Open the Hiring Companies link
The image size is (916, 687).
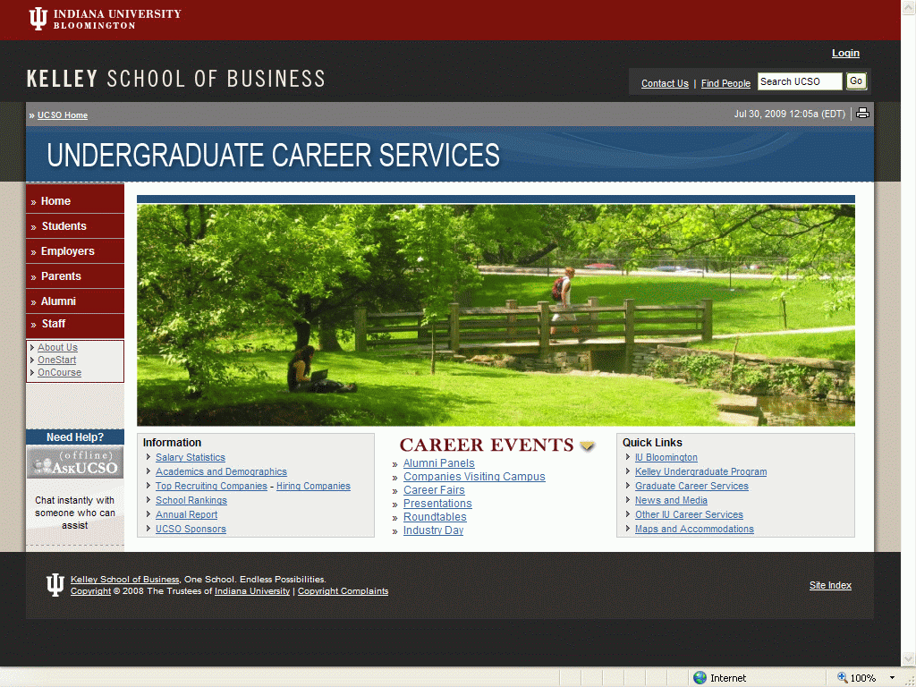[313, 486]
